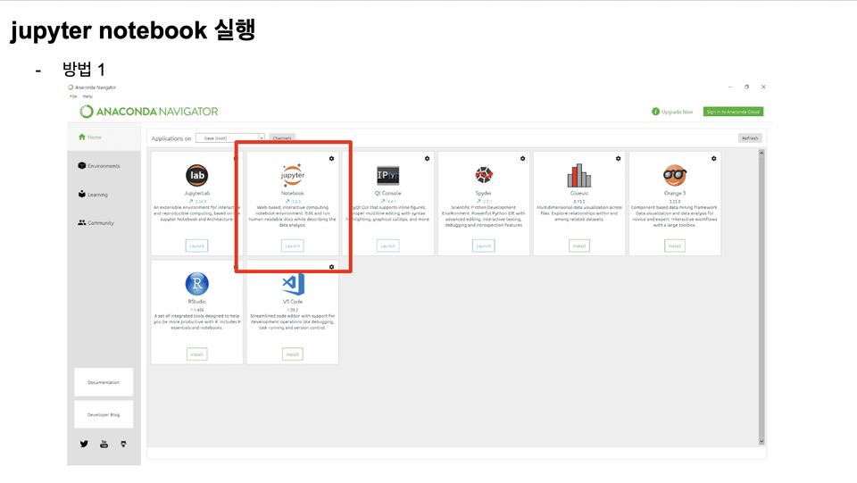The width and height of the screenshot is (857, 483).
Task: Open the Spyder tile gear settings
Action: point(522,158)
